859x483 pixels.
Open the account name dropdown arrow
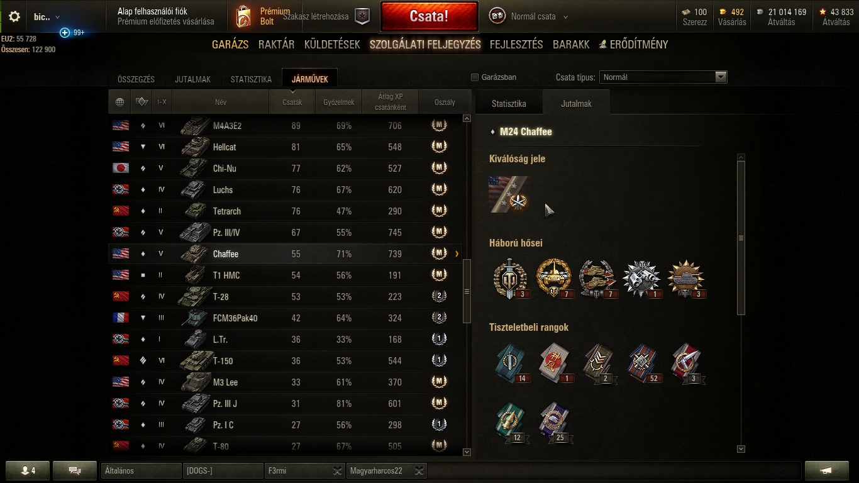click(x=58, y=17)
